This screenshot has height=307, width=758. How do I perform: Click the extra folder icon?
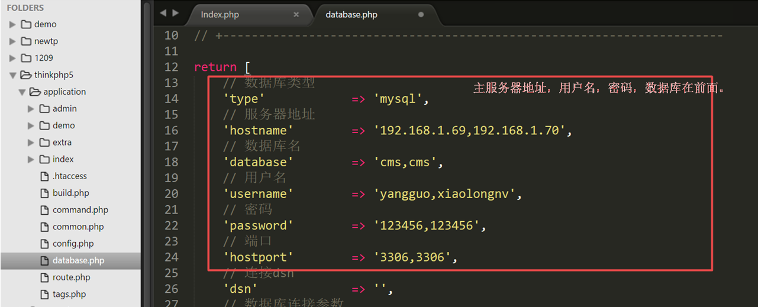click(44, 143)
